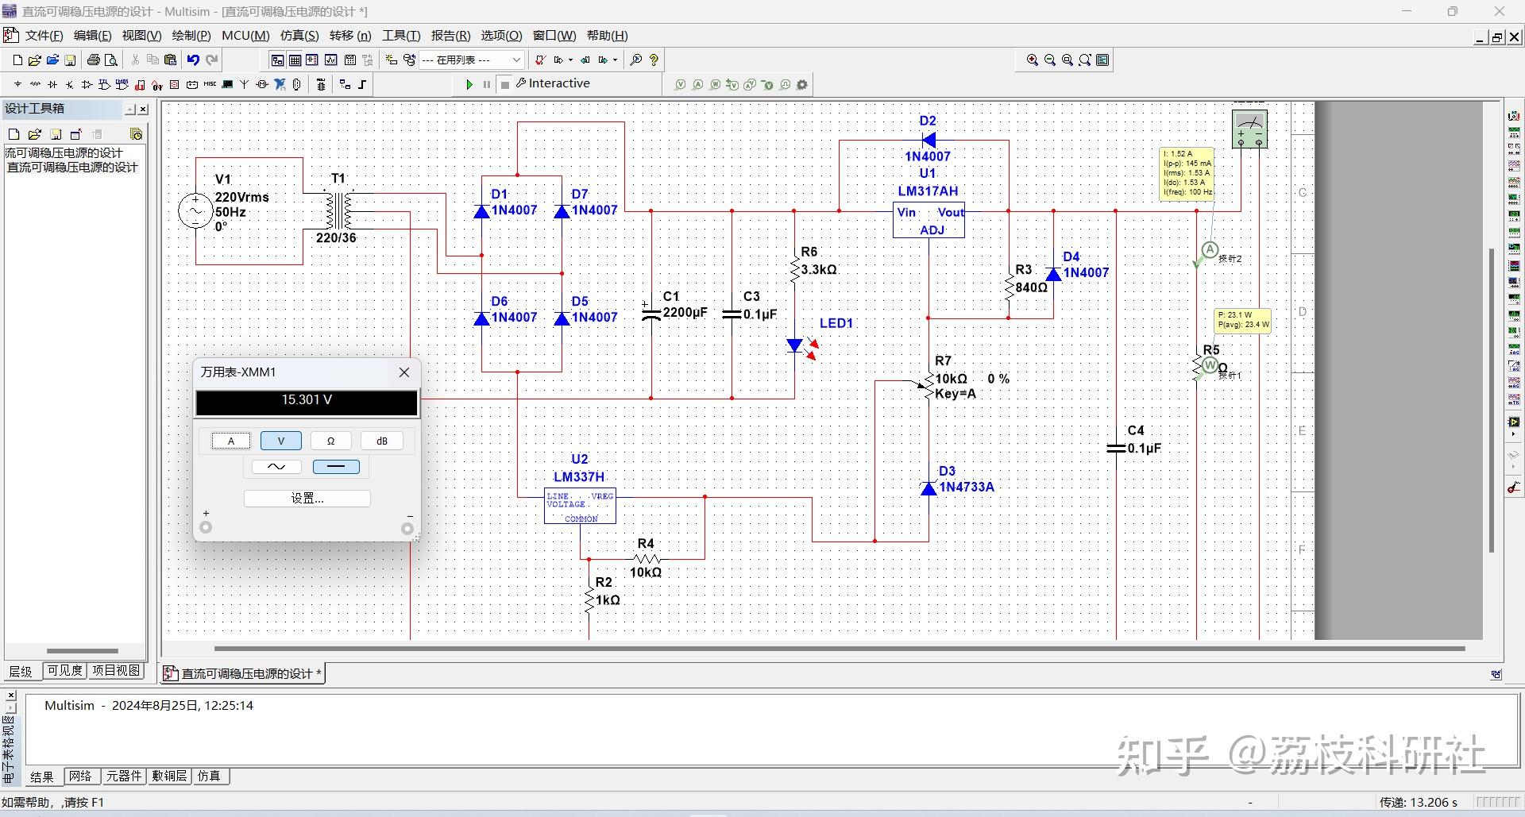Switch to the 元器件 bottom tab
The height and width of the screenshot is (817, 1525).
coord(123,777)
